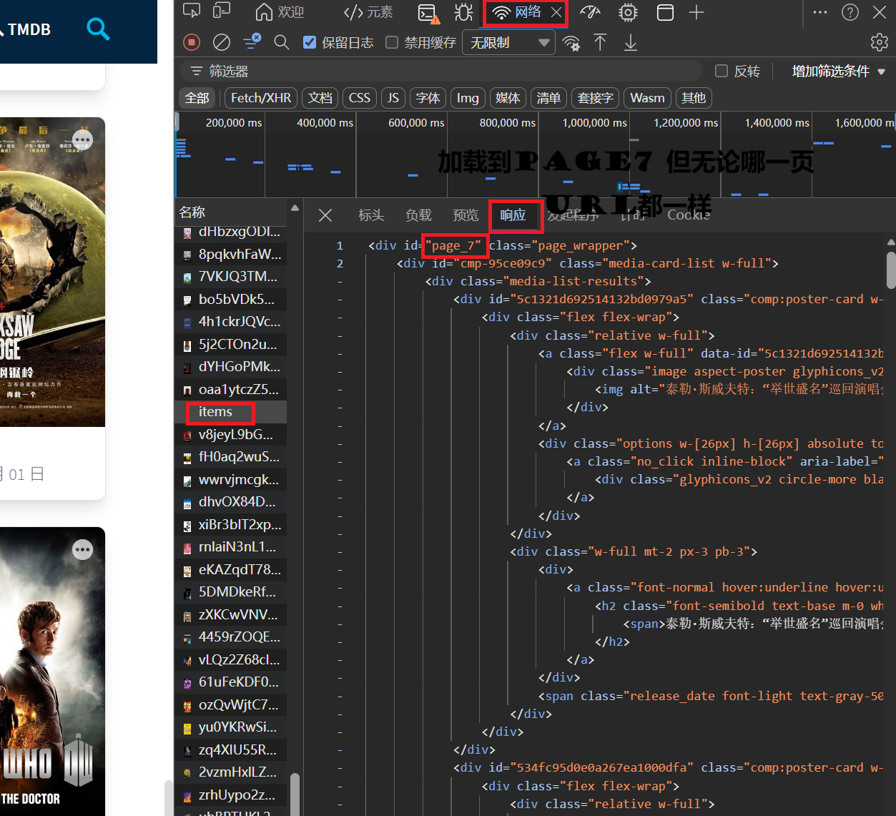The image size is (896, 816).
Task: Filter by WebSocket (套接字) requests
Action: pyautogui.click(x=596, y=98)
